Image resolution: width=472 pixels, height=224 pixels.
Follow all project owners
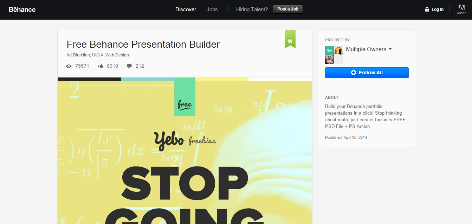367,73
